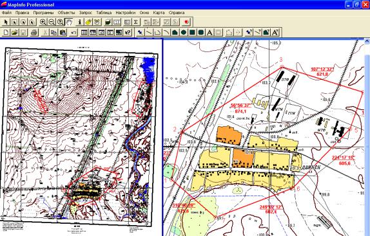The width and height of the screenshot is (370, 236).
Task: Open the Карта menu
Action: (159, 12)
